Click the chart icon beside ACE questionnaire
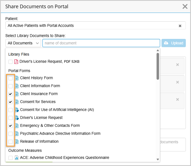The image size is (191, 166). point(17,158)
